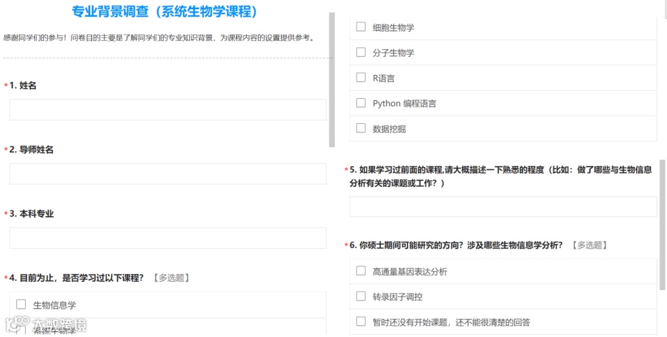This screenshot has height=337, width=667.
Task: Click the 2. 导师姓名 question label
Action: point(31,150)
